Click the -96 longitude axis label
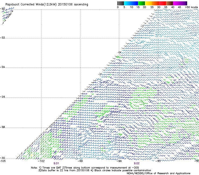Screen dimensions: 199x175 tap(119, 161)
